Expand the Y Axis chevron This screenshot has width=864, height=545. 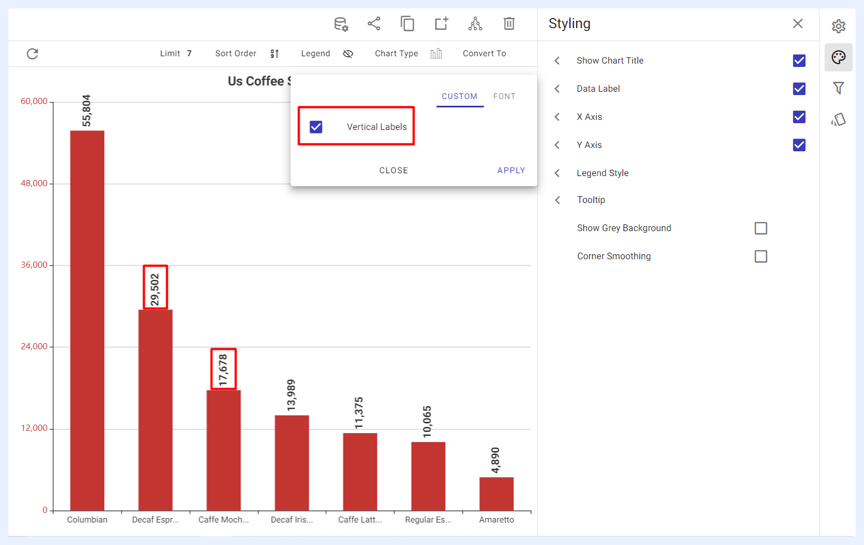pos(557,145)
